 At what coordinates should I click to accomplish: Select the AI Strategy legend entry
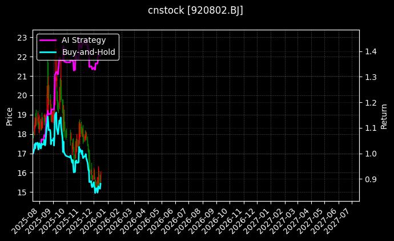click(83, 40)
